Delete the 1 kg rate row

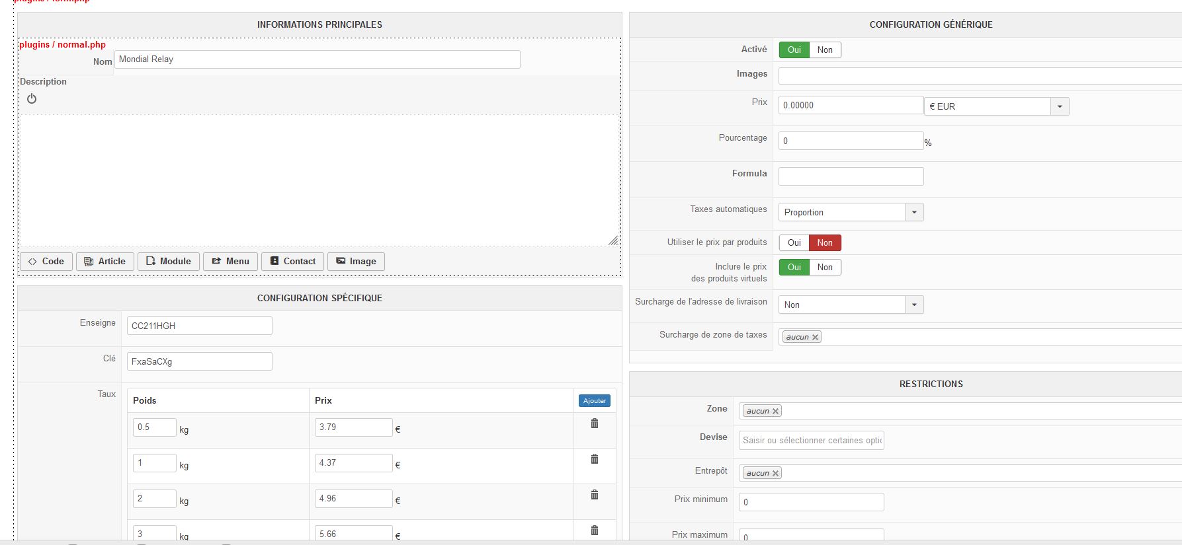point(595,460)
